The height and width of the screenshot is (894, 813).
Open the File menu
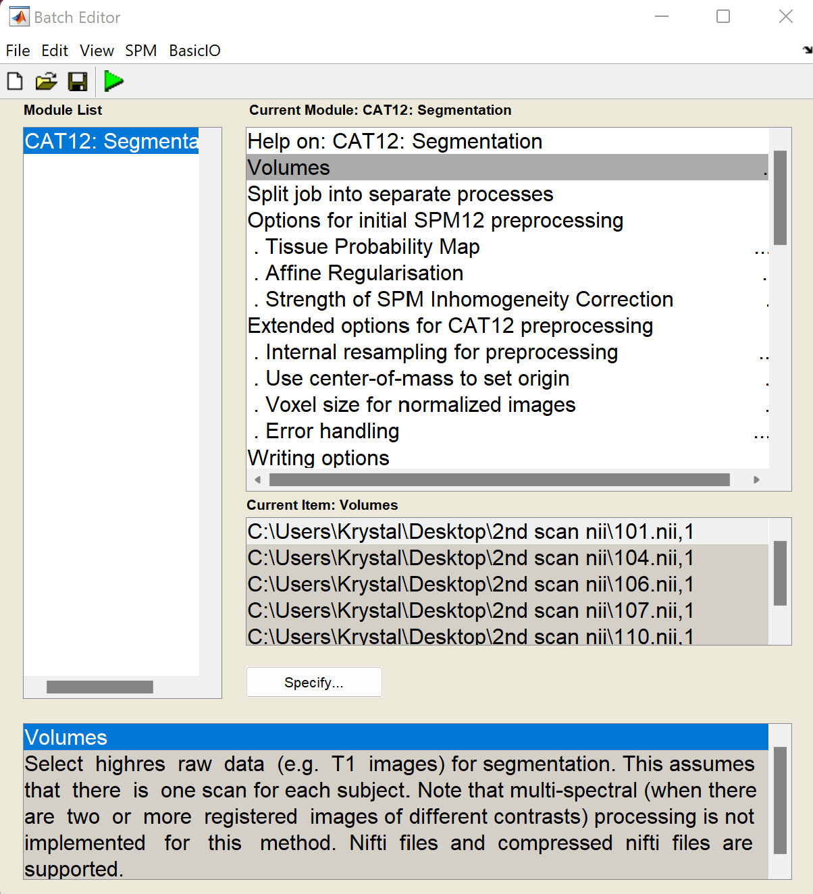click(18, 51)
